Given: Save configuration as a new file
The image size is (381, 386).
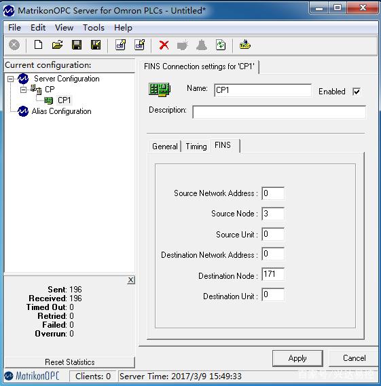Looking at the screenshot, I should (x=96, y=45).
